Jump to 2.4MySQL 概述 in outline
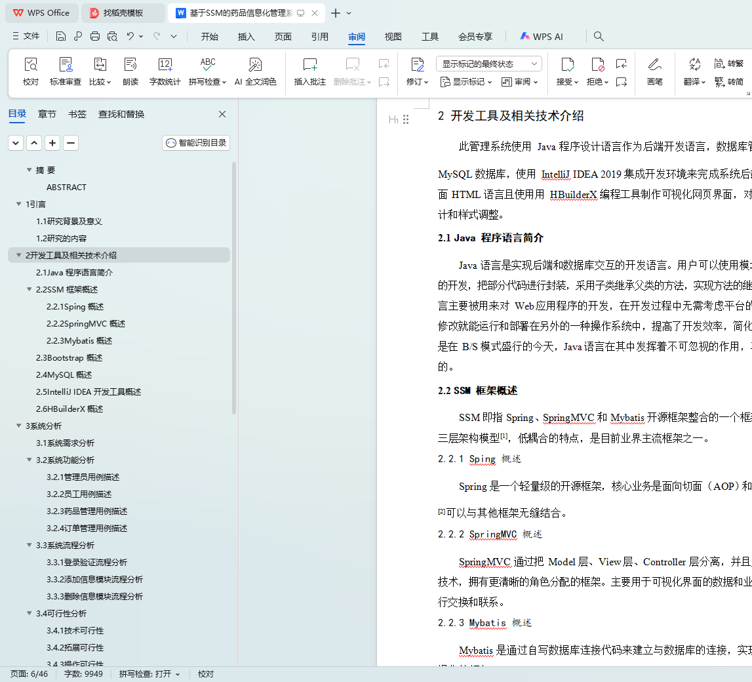This screenshot has height=682, width=752. click(64, 374)
